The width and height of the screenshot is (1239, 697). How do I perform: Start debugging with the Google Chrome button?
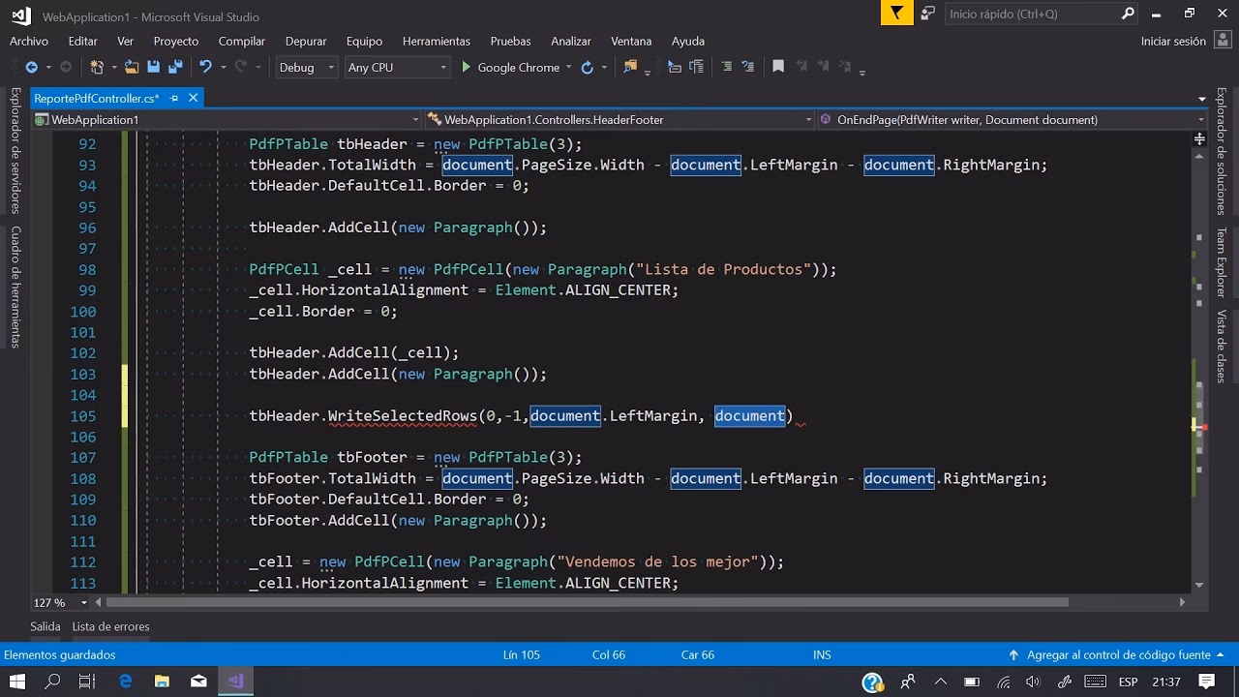point(510,67)
